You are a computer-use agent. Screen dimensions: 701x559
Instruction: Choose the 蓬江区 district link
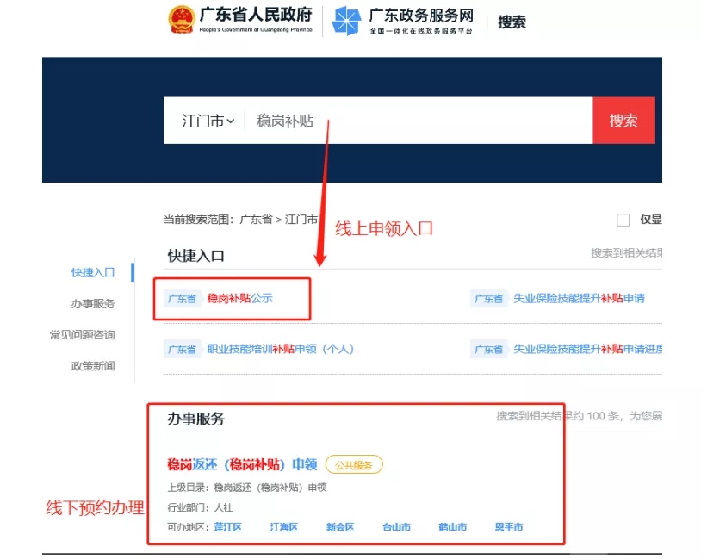pos(228,527)
